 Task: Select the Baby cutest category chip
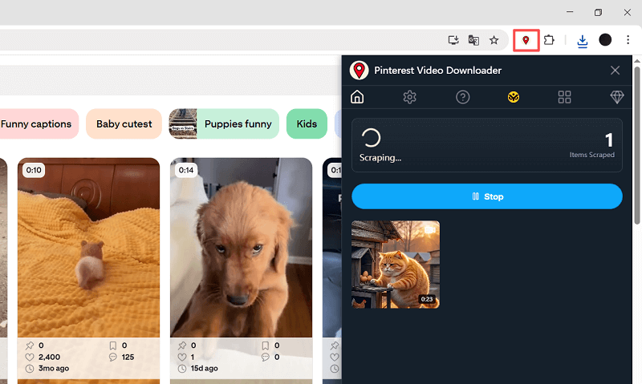124,124
